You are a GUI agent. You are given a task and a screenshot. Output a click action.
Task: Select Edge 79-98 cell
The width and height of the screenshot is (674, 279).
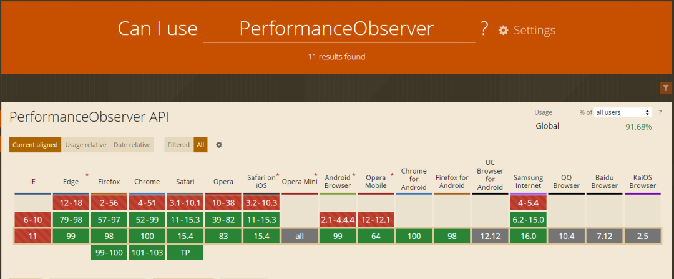coord(71,220)
